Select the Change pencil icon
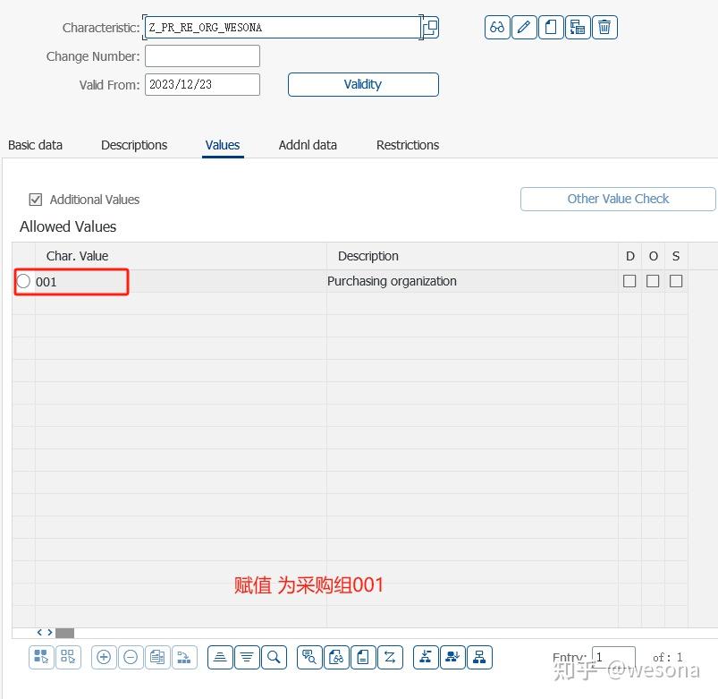 [524, 27]
